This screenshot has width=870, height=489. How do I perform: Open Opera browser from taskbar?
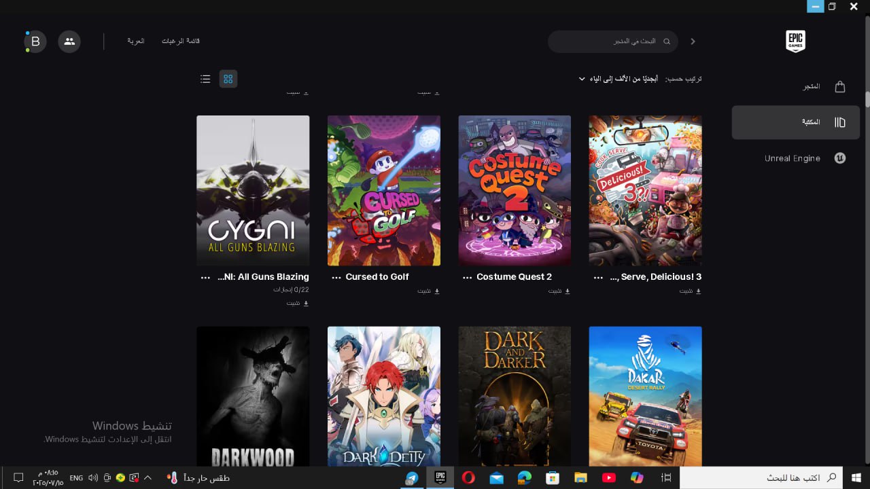[468, 477]
